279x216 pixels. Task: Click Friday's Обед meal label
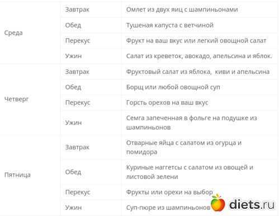(73, 172)
